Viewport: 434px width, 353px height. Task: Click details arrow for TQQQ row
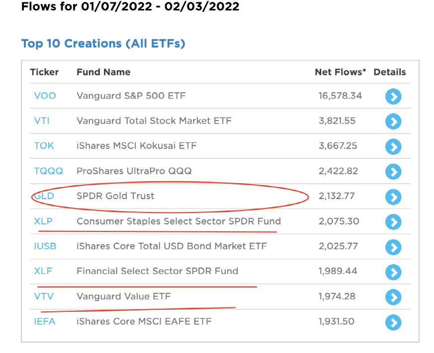pyautogui.click(x=393, y=172)
